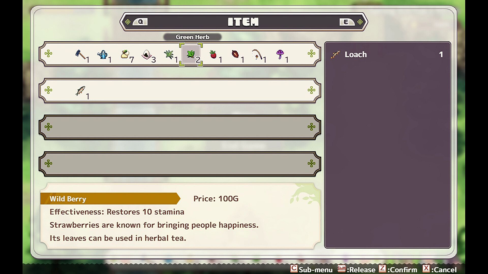The width and height of the screenshot is (488, 274).
Task: Click the Z Confirm prompt
Action: click(x=398, y=269)
